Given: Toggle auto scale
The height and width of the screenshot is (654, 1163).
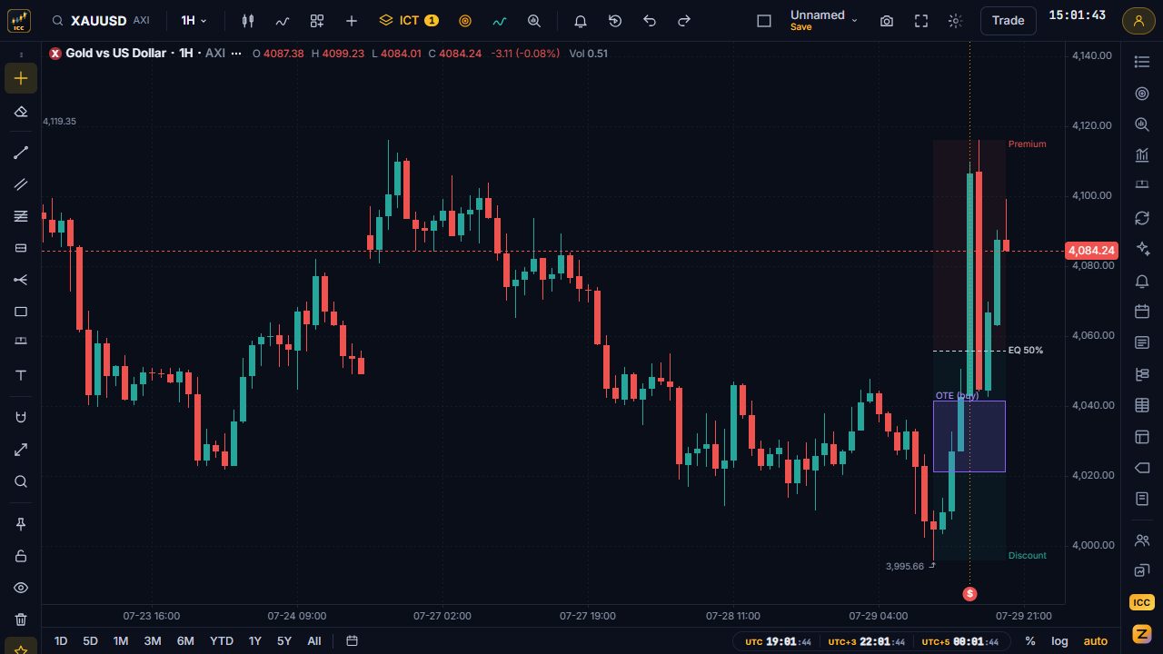Looking at the screenshot, I should click(1096, 641).
